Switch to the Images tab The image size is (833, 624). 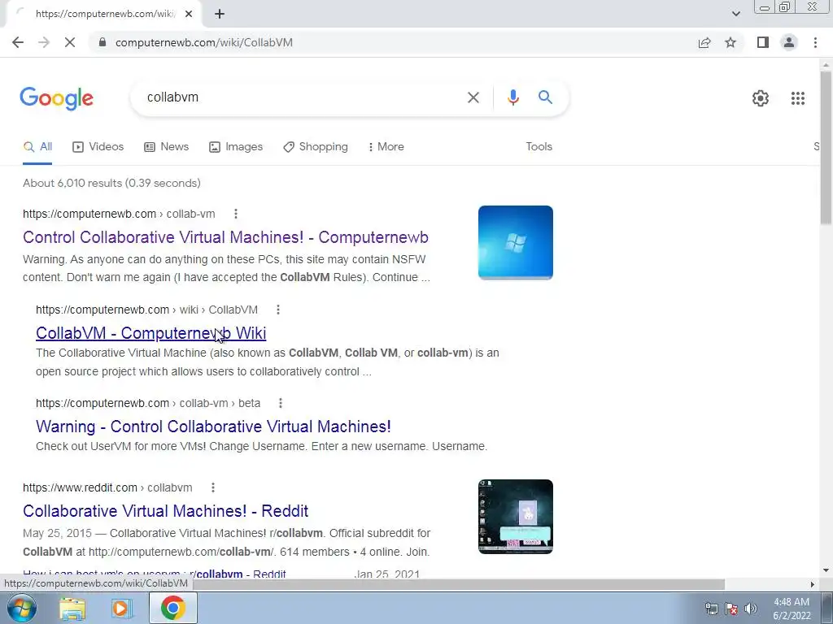coord(236,147)
